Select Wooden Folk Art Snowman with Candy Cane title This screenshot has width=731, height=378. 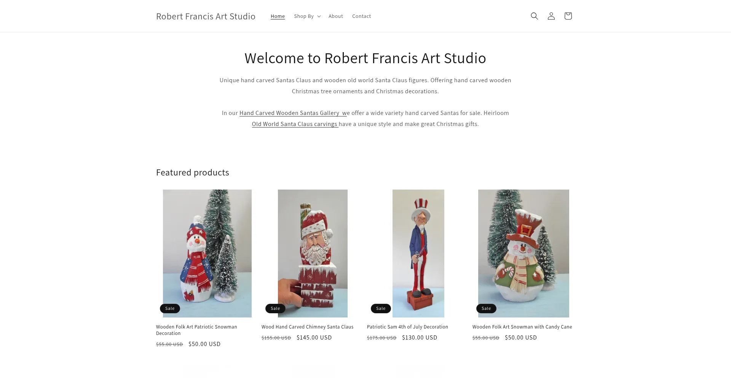522,327
